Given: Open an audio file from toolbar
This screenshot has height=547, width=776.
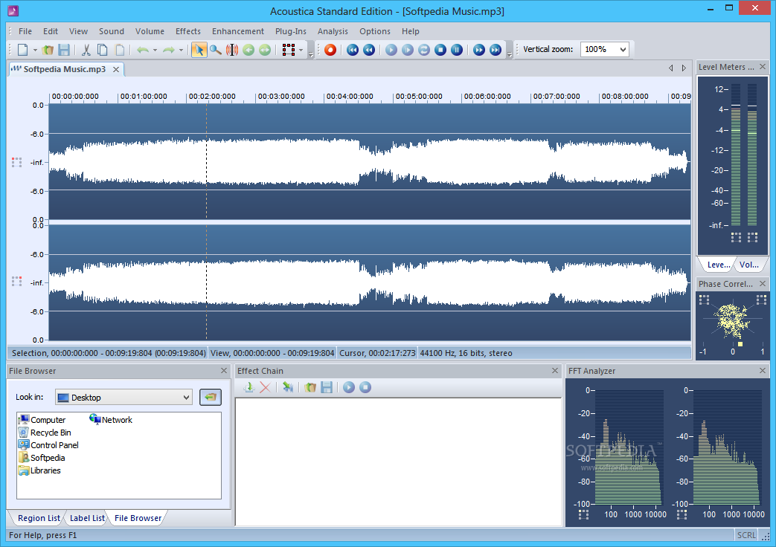Looking at the screenshot, I should 48,50.
